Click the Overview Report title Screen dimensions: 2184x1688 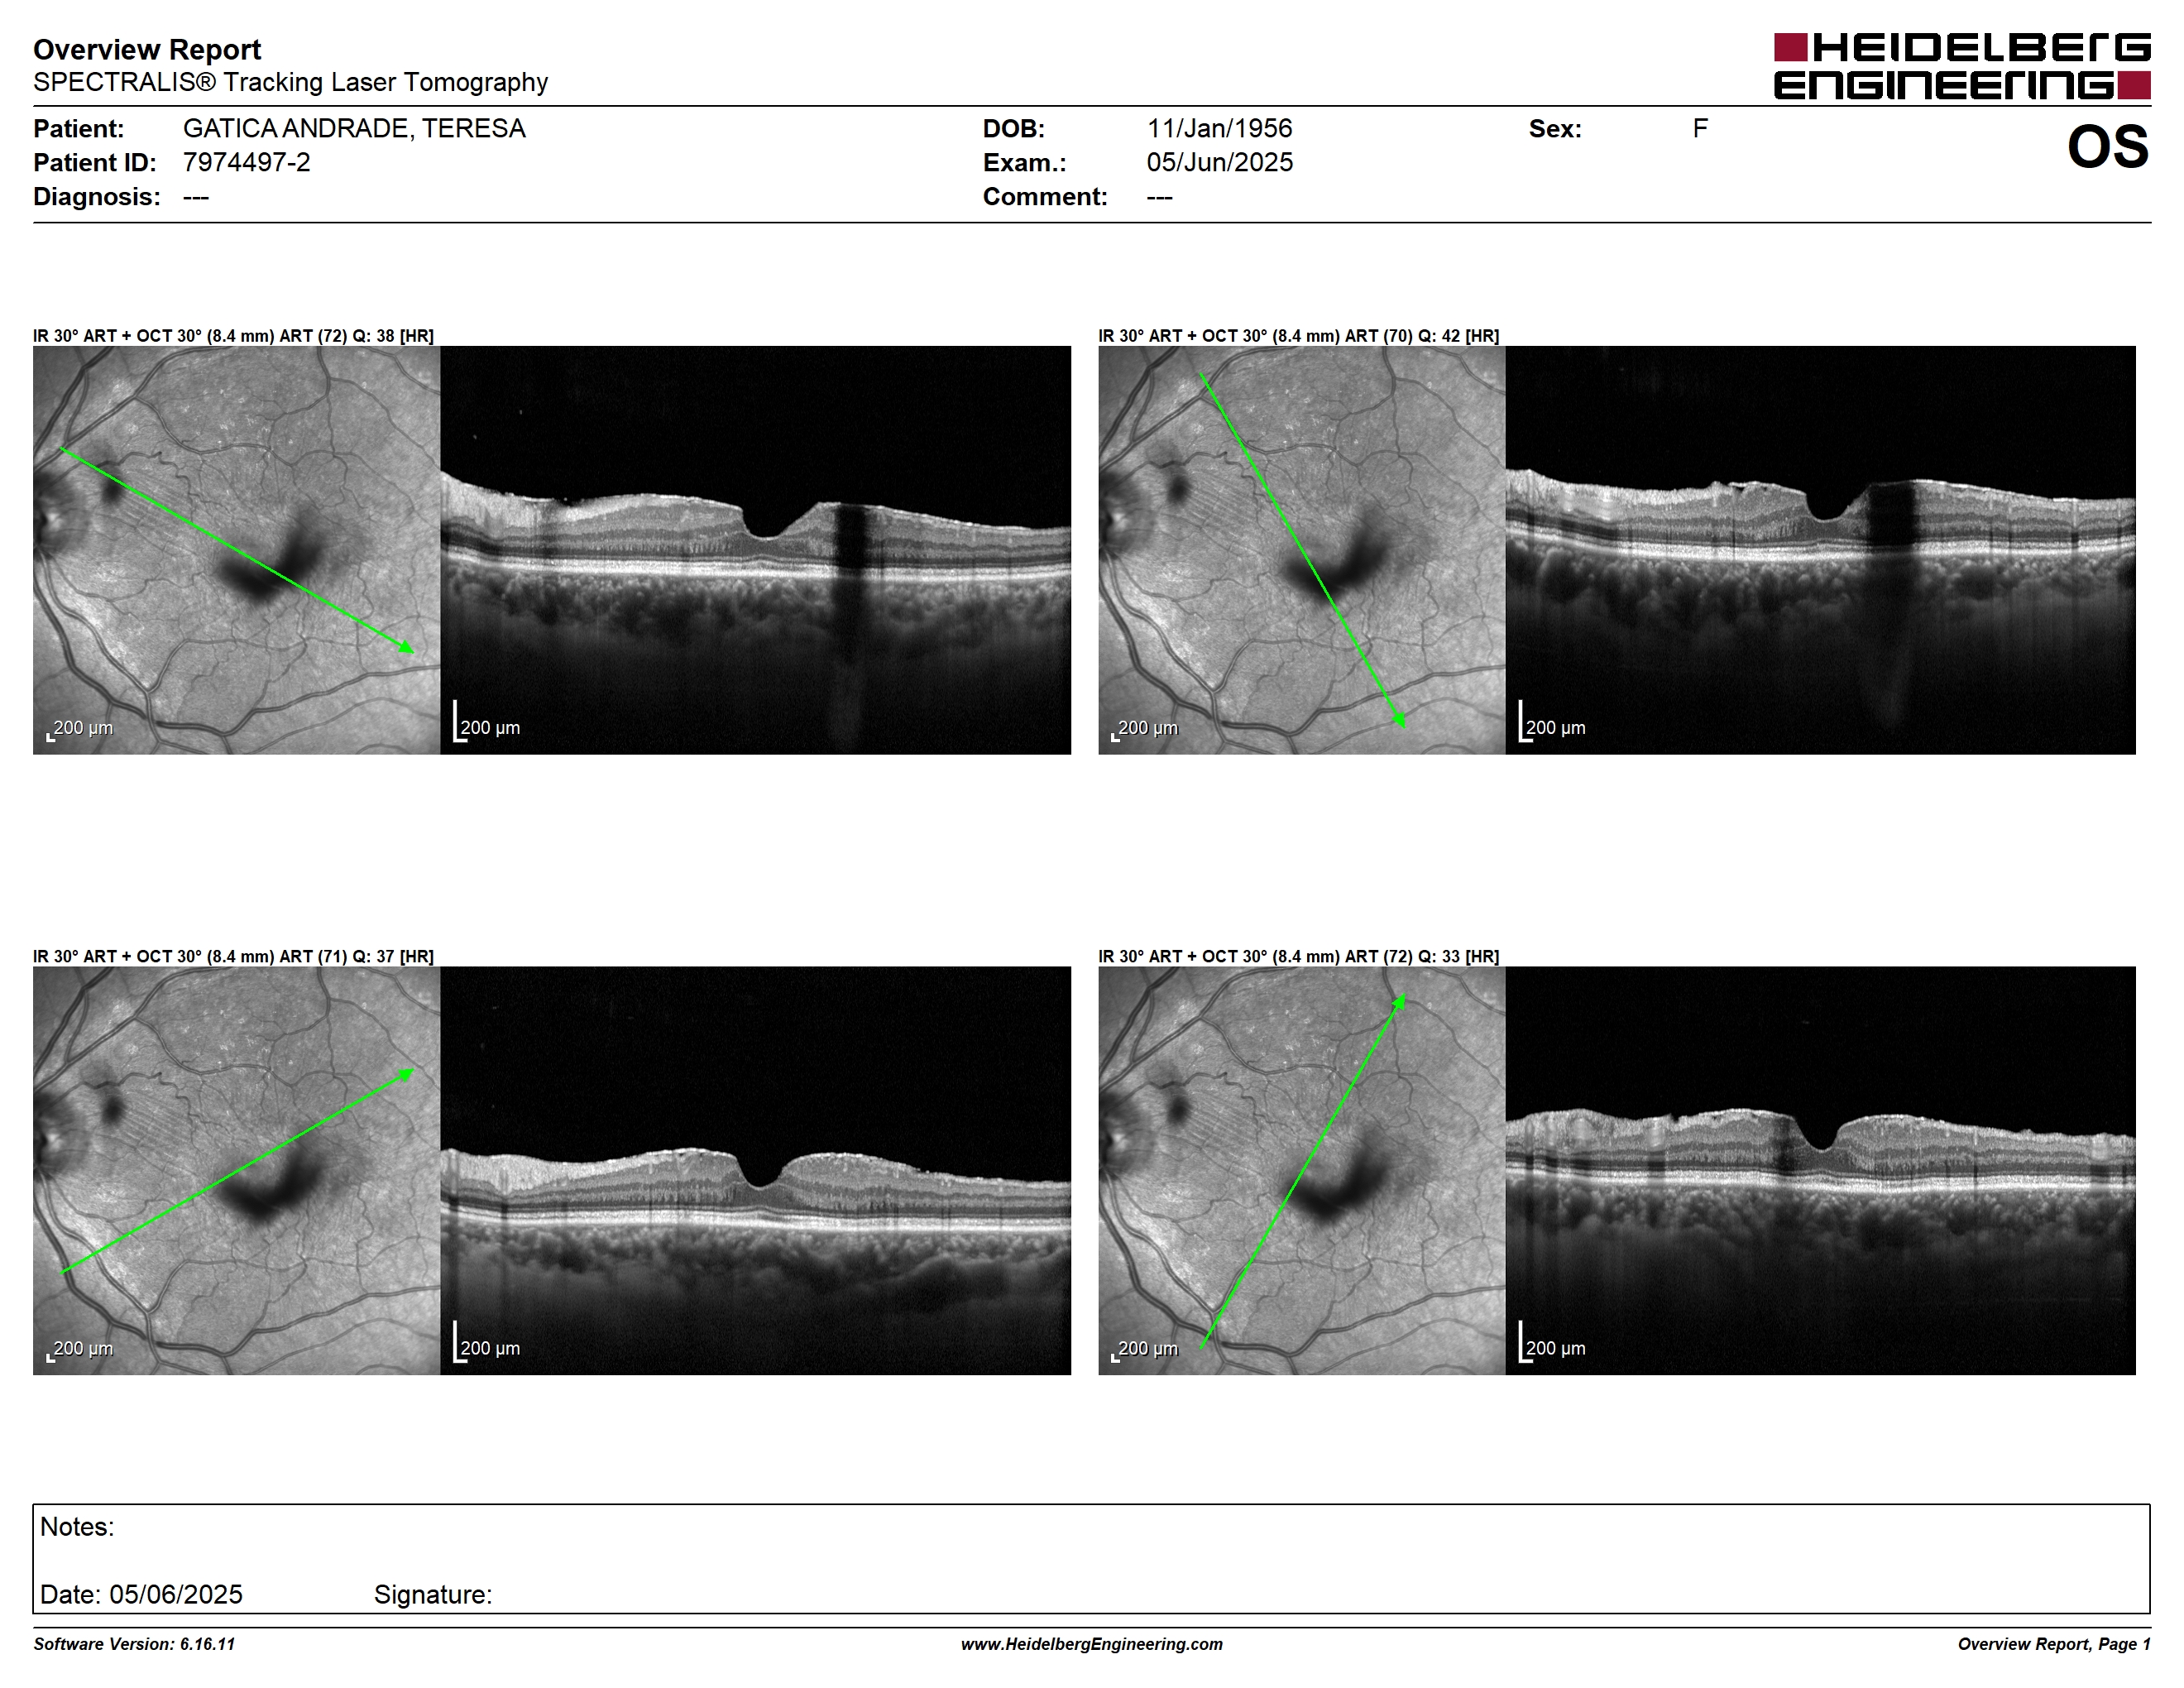coord(147,49)
